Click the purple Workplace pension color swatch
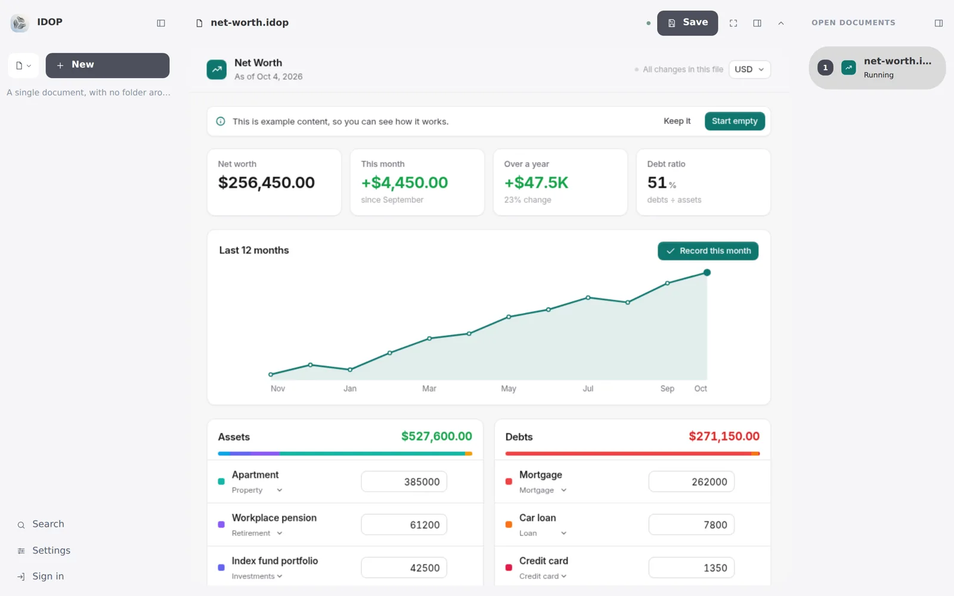 (221, 524)
